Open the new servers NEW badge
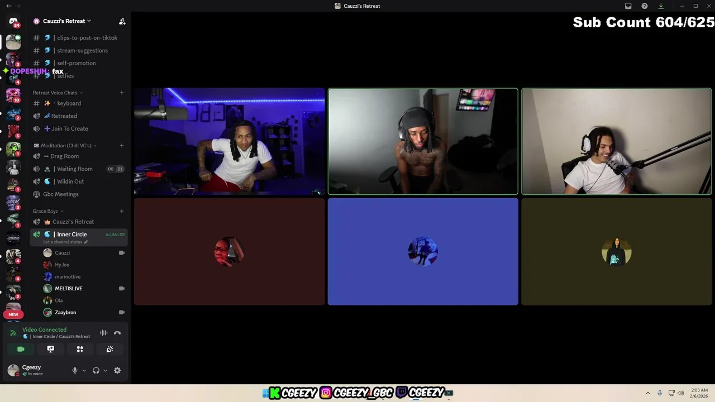 [x=13, y=314]
